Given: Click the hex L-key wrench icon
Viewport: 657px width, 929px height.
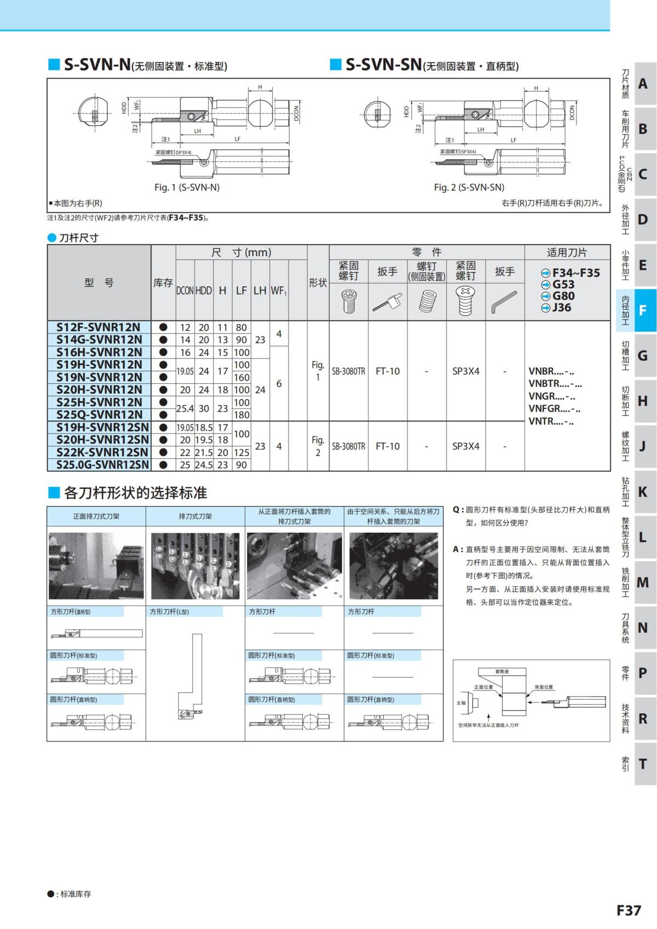Looking at the screenshot, I should click(504, 302).
